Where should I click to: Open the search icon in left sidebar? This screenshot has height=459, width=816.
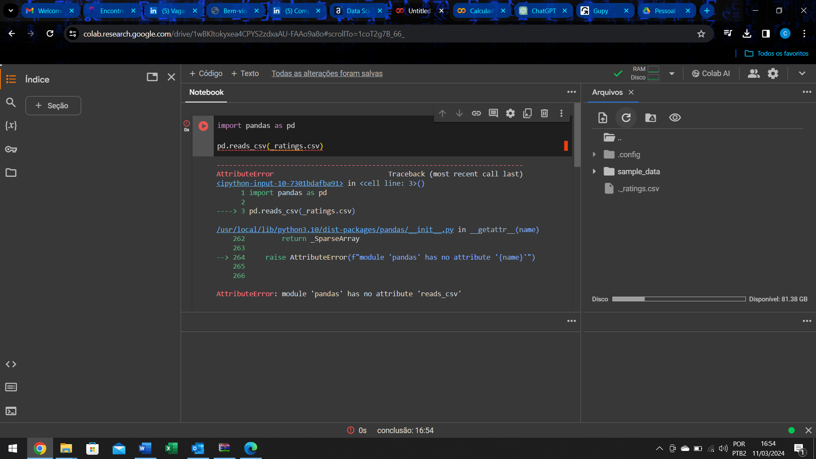point(11,102)
